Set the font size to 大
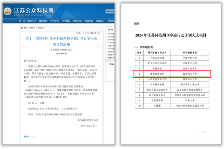This screenshot has height=149, width=224. pyautogui.click(x=83, y=33)
